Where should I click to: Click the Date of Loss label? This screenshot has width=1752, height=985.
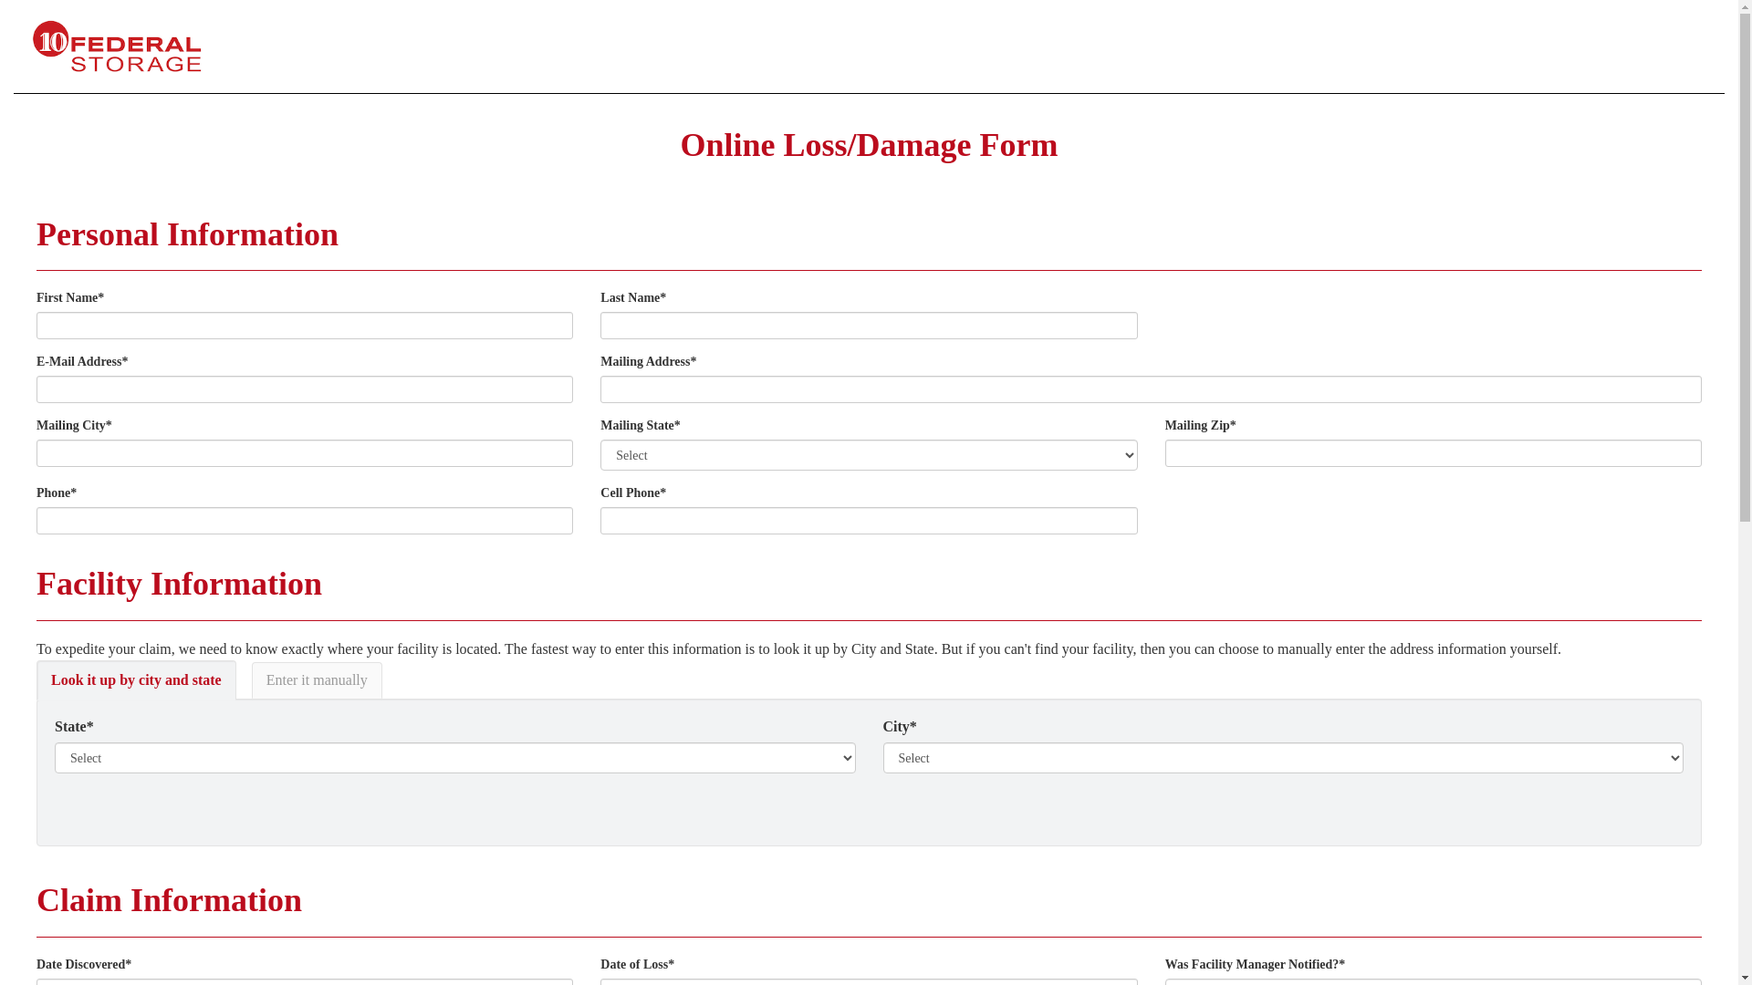tap(637, 965)
